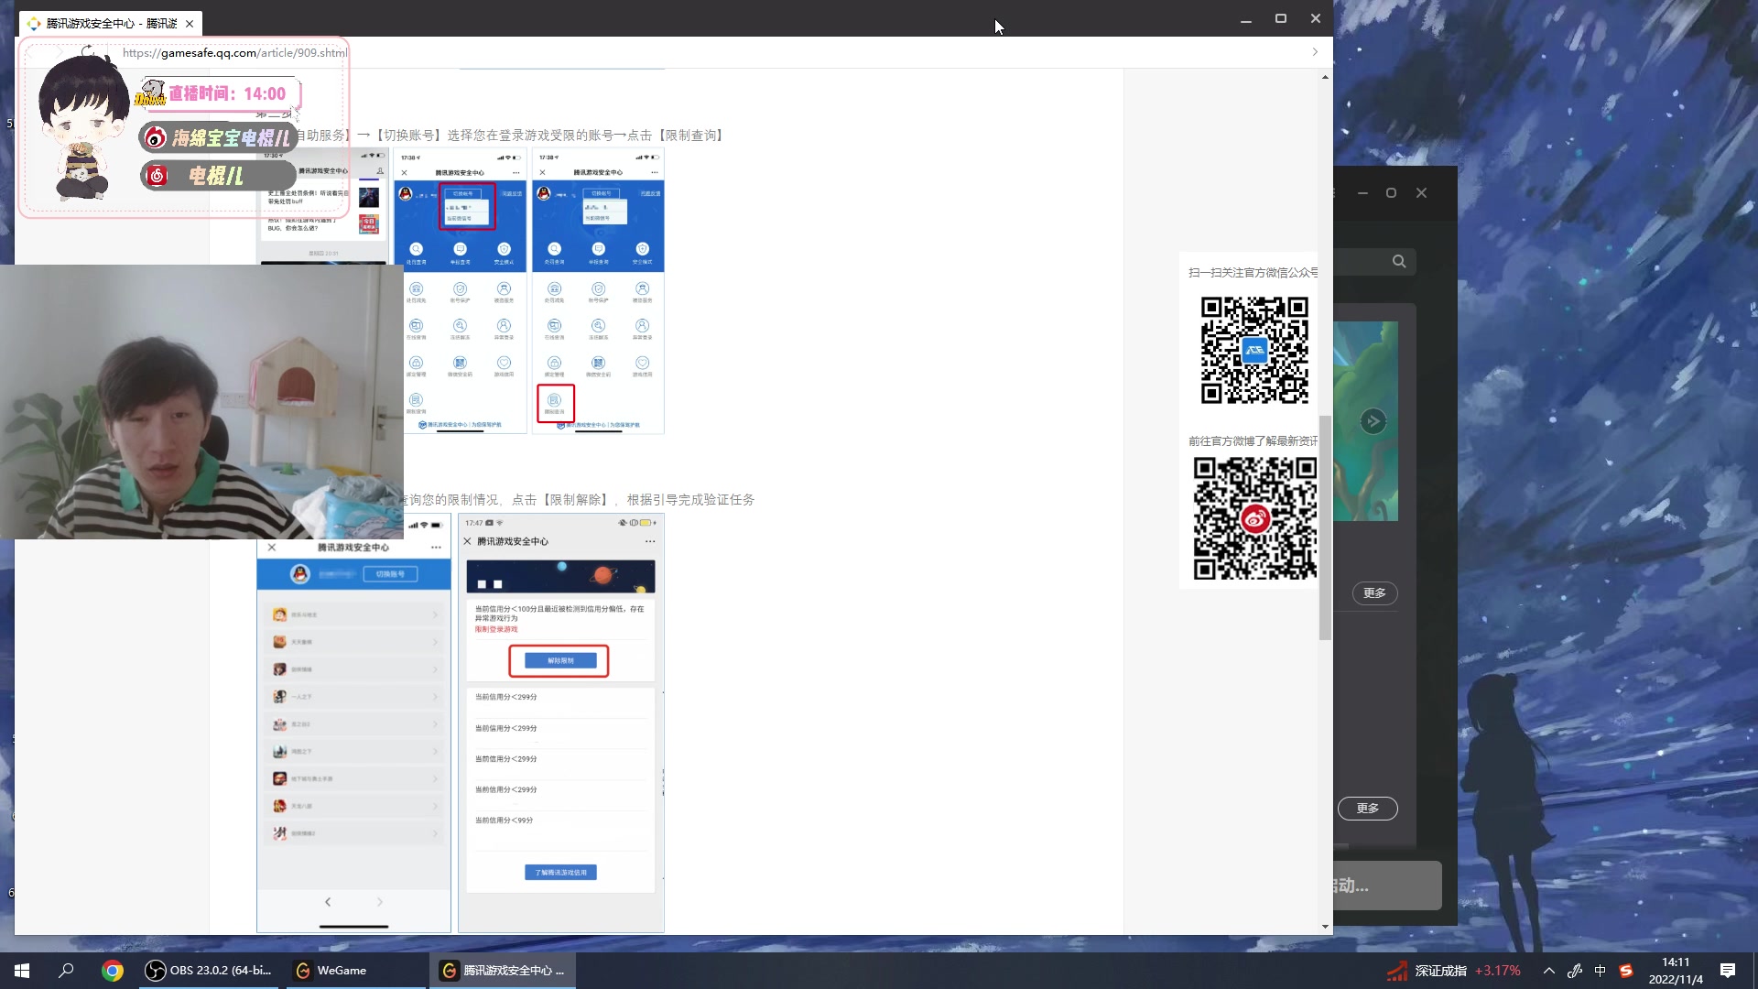This screenshot has height=989, width=1758.
Task: Open the clock showing 14:11 2022/11/4
Action: point(1676,971)
